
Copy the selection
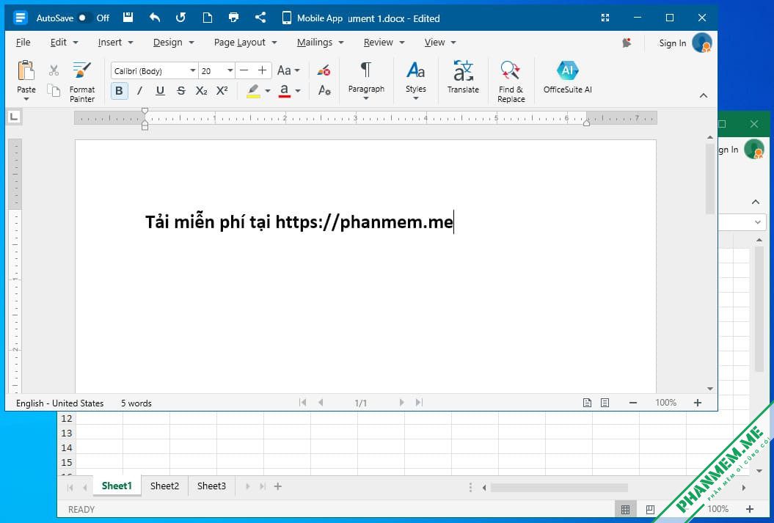[54, 91]
